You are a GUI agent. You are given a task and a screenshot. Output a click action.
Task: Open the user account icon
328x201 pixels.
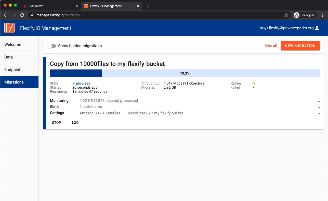point(317,28)
